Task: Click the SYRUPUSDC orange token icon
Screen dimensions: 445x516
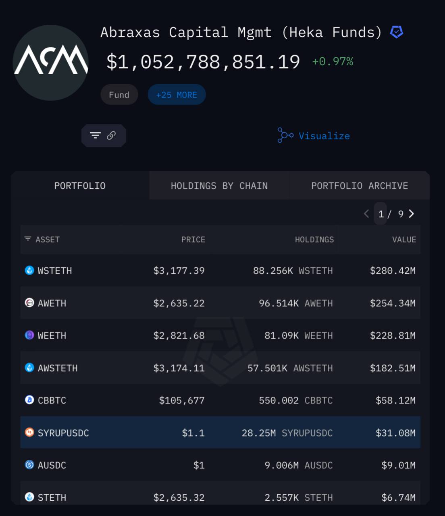Action: pos(29,433)
